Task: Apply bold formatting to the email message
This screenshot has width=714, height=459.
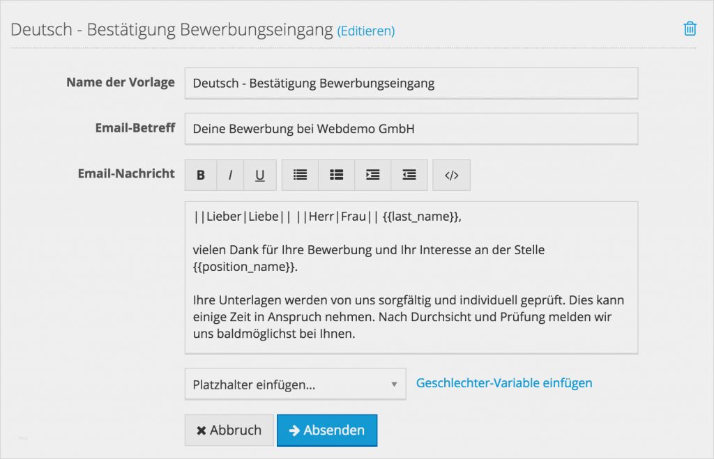Action: pyautogui.click(x=200, y=174)
